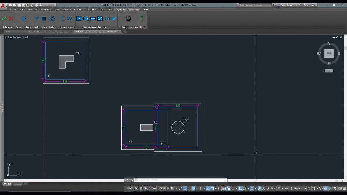Click the red X deactivation icon
This screenshot has width=347, height=195.
pyautogui.click(x=11, y=18)
